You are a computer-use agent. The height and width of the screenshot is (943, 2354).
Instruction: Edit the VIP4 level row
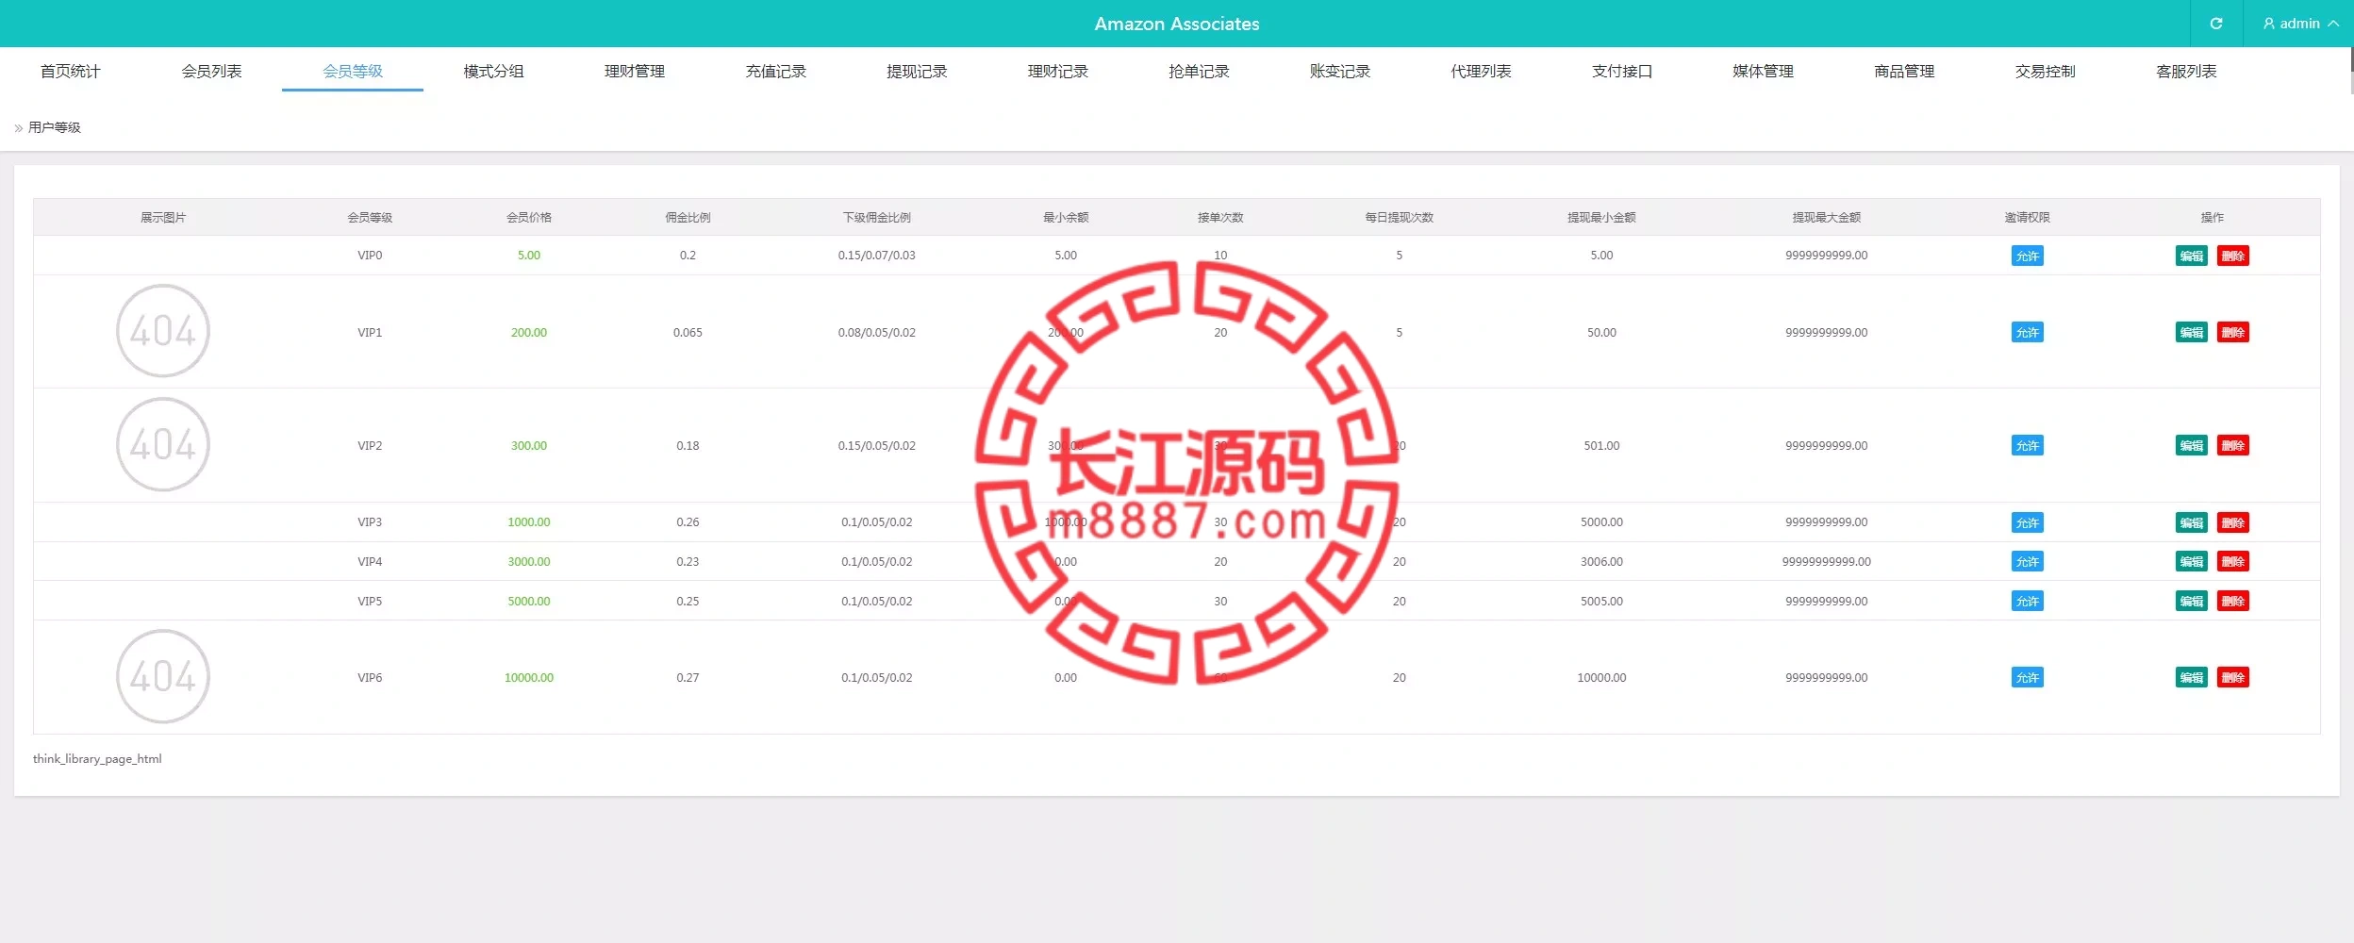(2191, 561)
